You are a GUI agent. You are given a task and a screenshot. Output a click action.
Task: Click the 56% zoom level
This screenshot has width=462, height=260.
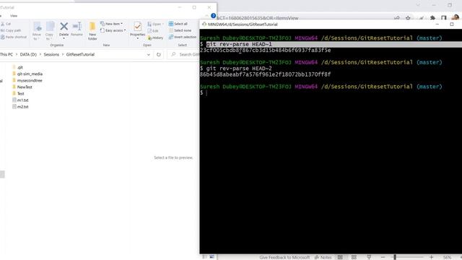[447, 257]
